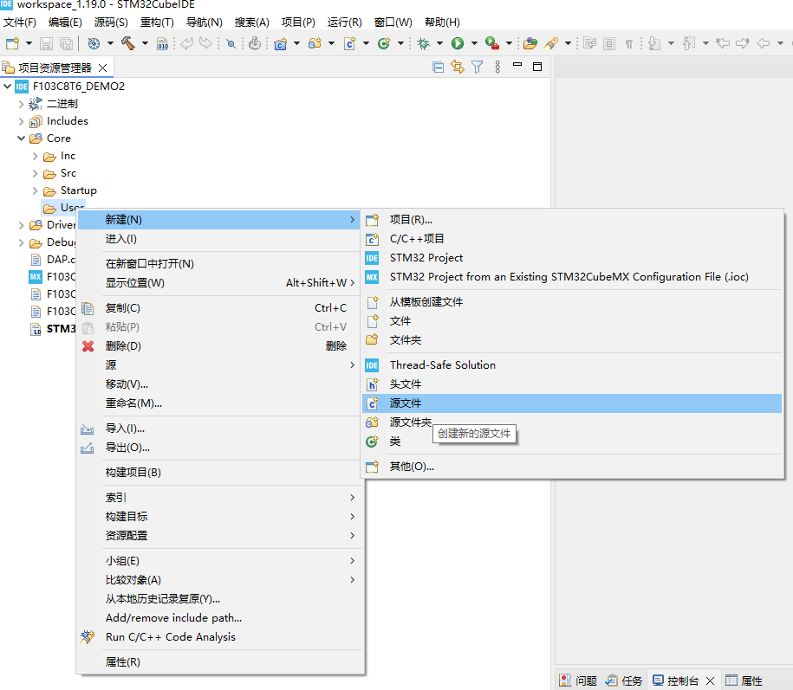The image size is (793, 690).
Task: Open the 运行(R) menu
Action: pyautogui.click(x=344, y=23)
